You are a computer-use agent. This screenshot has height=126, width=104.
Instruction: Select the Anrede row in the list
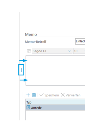tap(56, 108)
